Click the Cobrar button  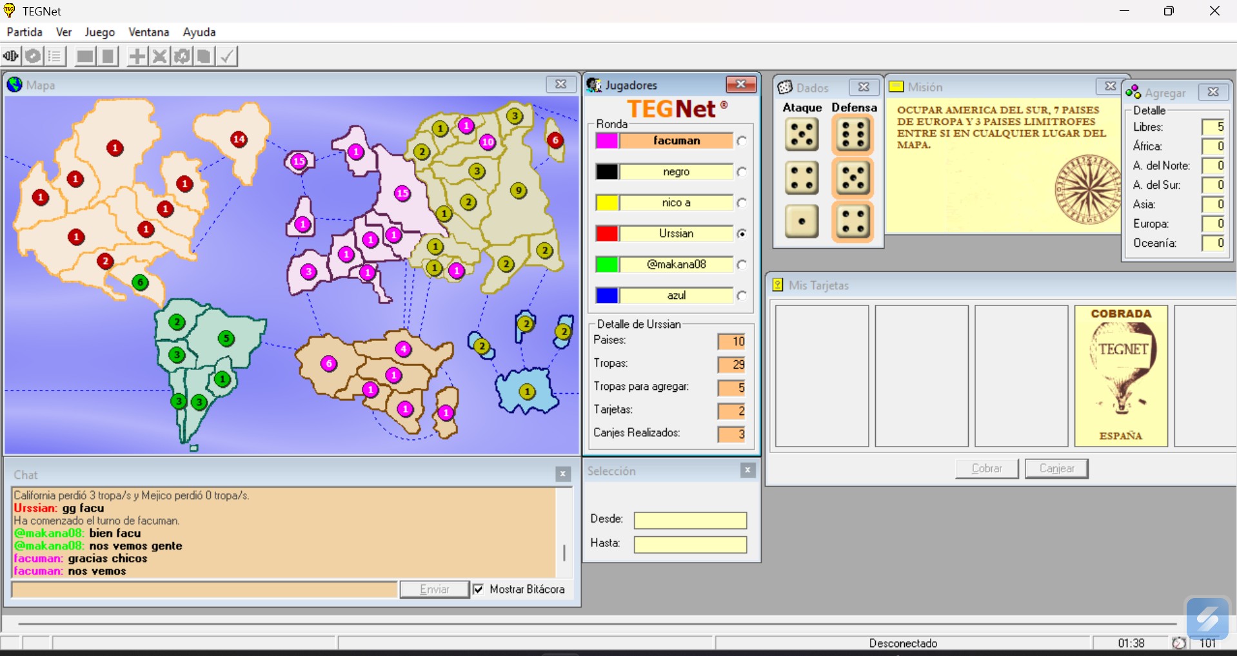point(987,468)
